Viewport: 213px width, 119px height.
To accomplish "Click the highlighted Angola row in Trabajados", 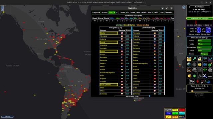I will pos(109,42).
